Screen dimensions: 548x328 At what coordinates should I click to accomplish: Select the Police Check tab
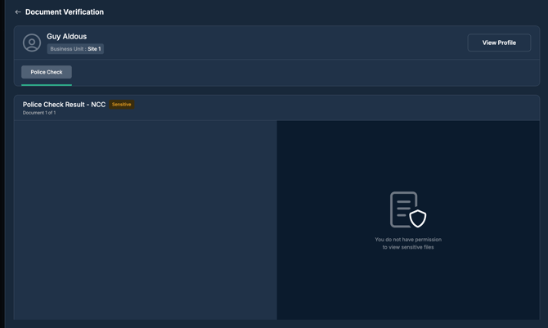point(47,72)
